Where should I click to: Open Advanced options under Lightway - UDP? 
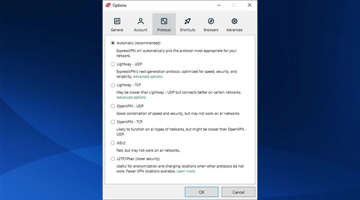[148, 77]
